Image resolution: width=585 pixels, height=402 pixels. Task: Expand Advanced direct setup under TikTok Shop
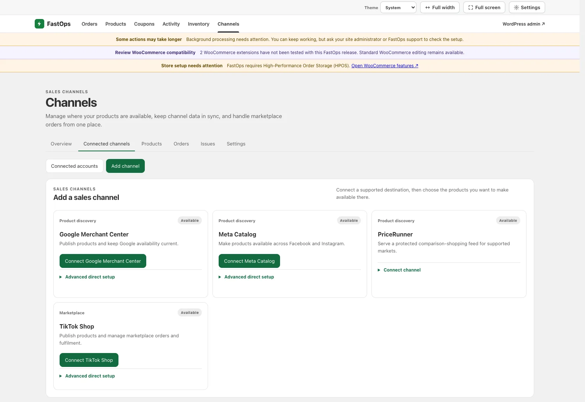[x=87, y=376]
